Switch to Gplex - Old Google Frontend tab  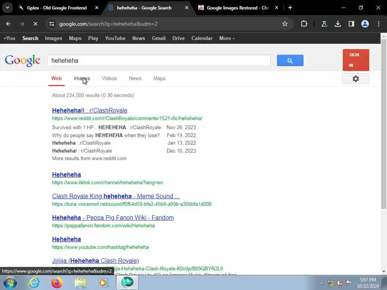pyautogui.click(x=57, y=8)
